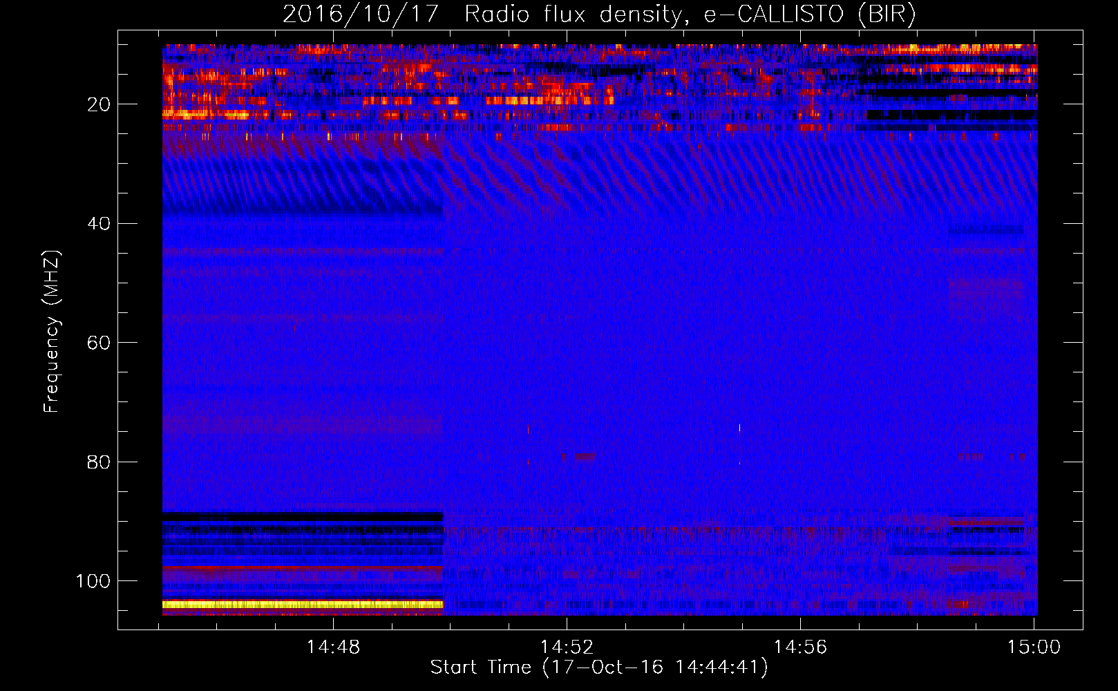The width and height of the screenshot is (1118, 691).
Task: Click the "20" frequency tick label
Action: click(99, 104)
